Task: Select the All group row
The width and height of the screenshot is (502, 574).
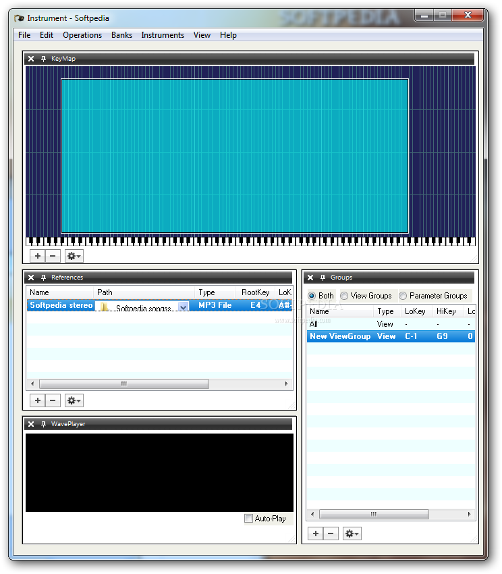Action: (x=391, y=324)
